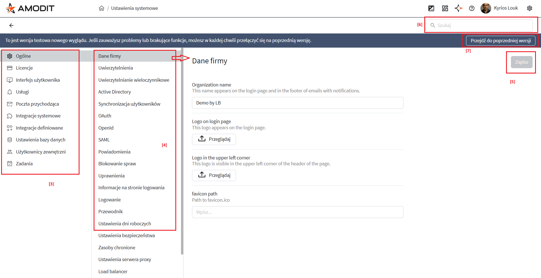541x278 pixels.
Task: Click the Kyrios Louk user avatar
Action: click(x=485, y=8)
